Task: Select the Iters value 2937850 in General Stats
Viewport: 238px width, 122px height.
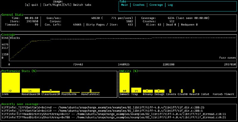Action: 32,21
